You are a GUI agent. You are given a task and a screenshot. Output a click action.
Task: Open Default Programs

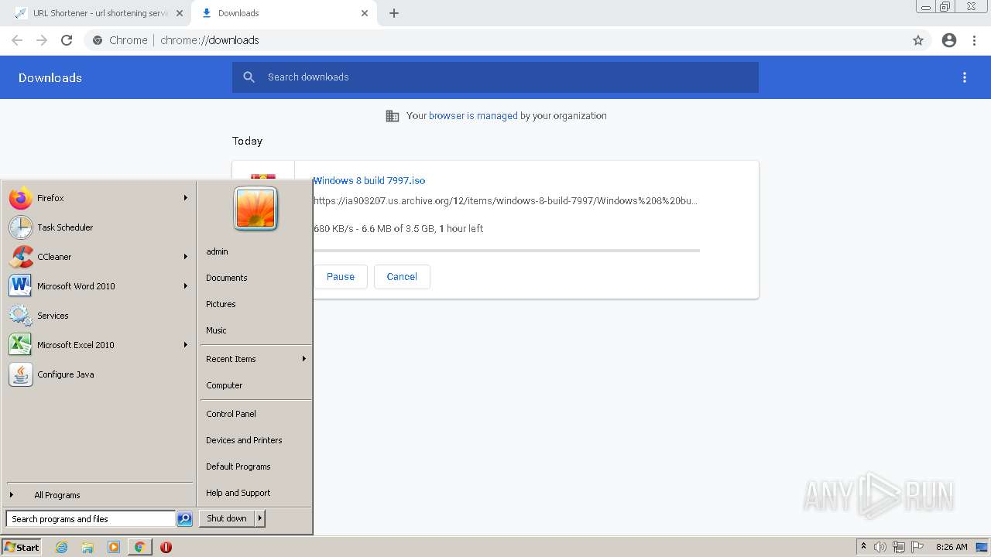point(238,466)
